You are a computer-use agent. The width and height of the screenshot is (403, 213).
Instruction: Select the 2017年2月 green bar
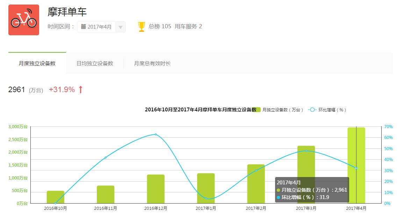coord(256,184)
